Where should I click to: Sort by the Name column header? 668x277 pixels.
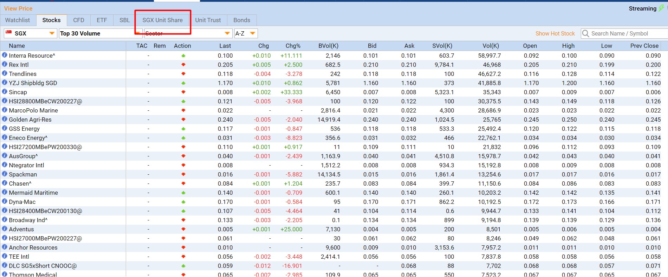coord(17,46)
